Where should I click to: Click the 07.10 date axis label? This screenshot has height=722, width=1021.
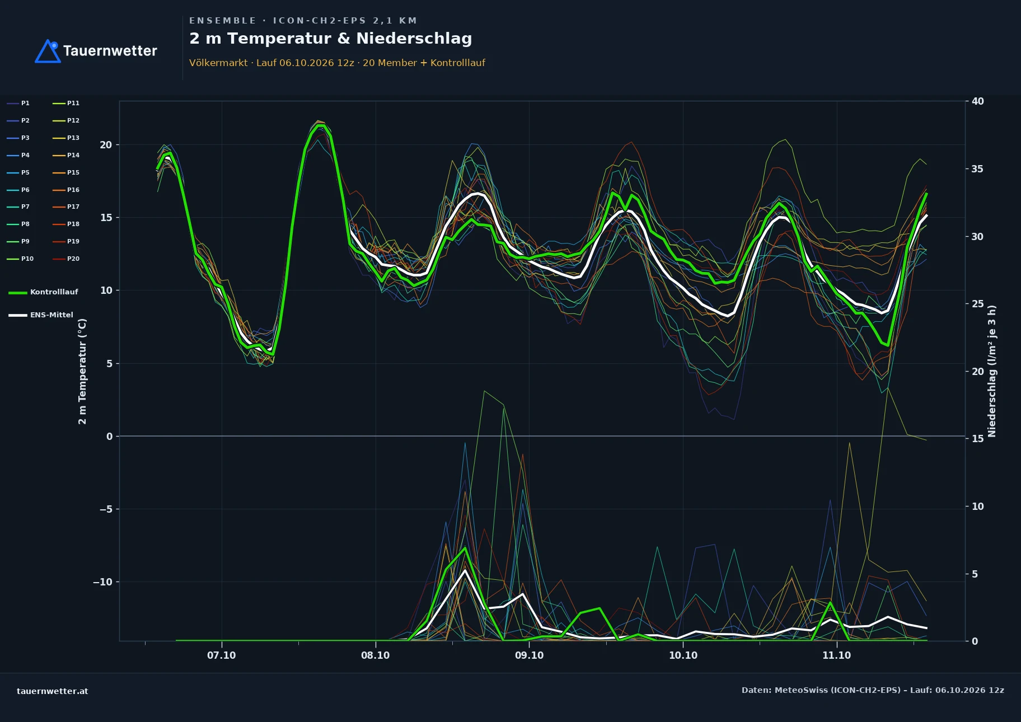(222, 655)
